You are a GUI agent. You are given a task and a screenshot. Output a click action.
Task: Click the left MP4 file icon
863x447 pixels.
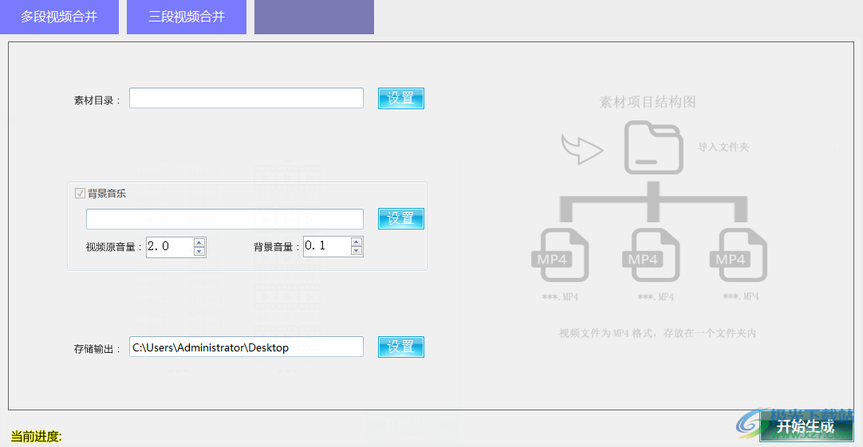click(x=560, y=255)
